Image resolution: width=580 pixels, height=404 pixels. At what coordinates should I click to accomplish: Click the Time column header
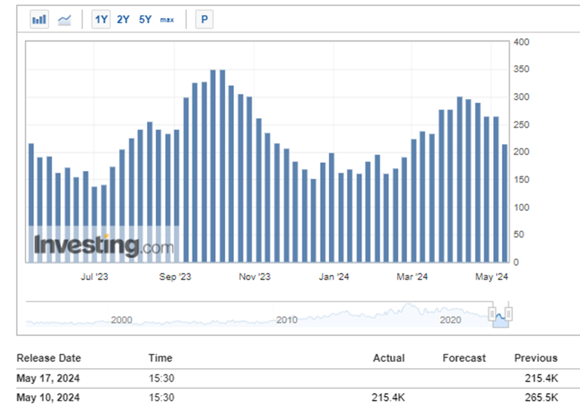(160, 358)
